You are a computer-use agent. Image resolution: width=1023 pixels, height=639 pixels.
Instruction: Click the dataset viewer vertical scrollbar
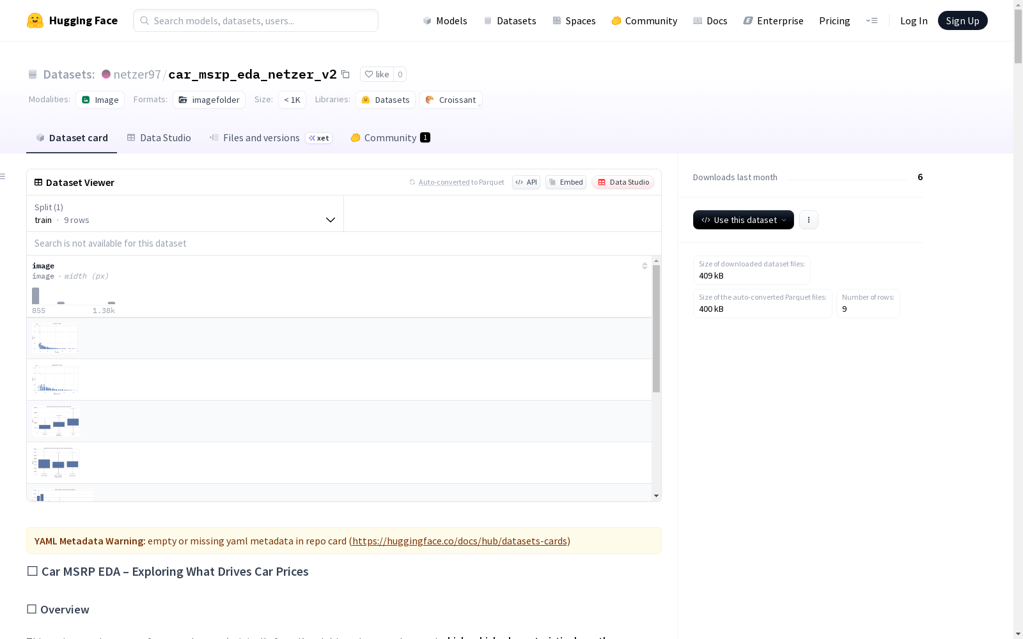pyautogui.click(x=656, y=328)
